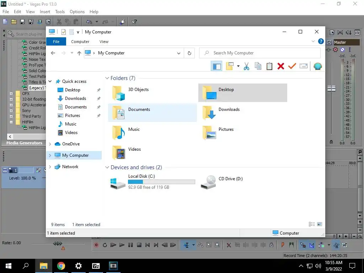Viewport: 364px width, 273px height.
Task: Click Play From Start in transport bar
Action: pyautogui.click(x=113, y=245)
